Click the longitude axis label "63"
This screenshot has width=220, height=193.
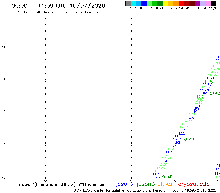[45, 181]
